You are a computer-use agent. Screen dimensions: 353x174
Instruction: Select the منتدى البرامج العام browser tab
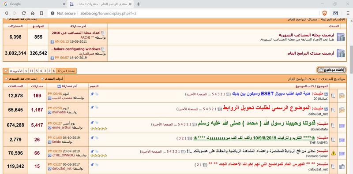click(100, 4)
